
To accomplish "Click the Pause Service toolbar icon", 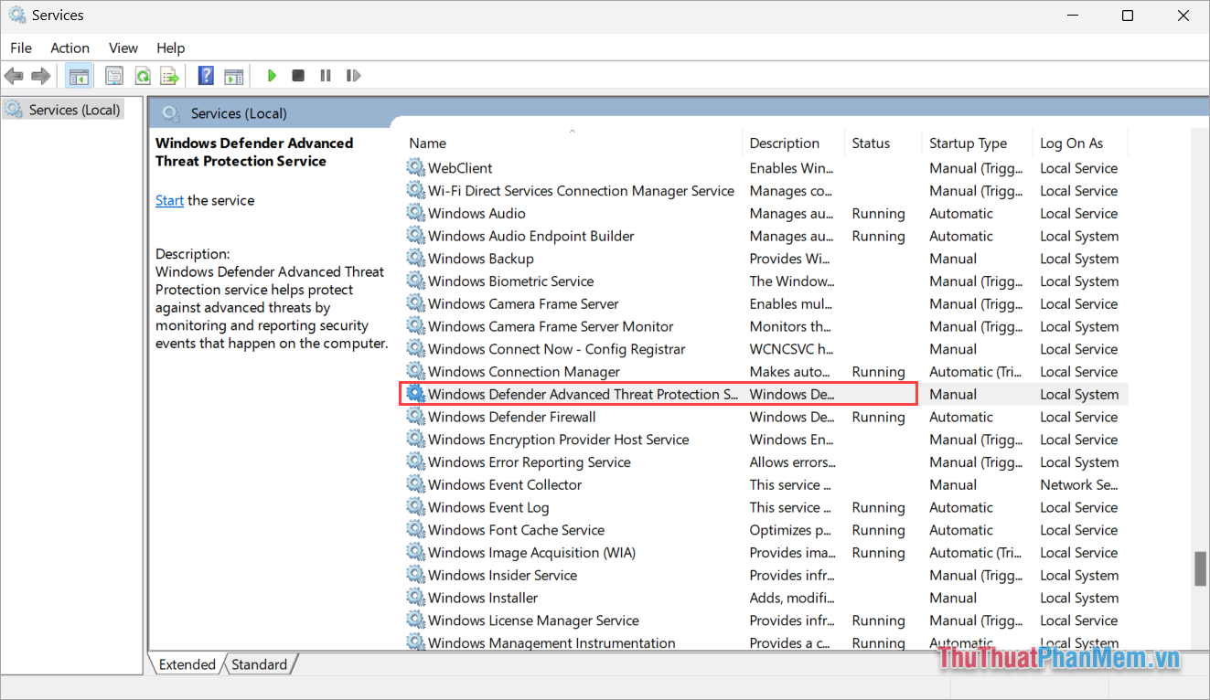I will [x=326, y=75].
